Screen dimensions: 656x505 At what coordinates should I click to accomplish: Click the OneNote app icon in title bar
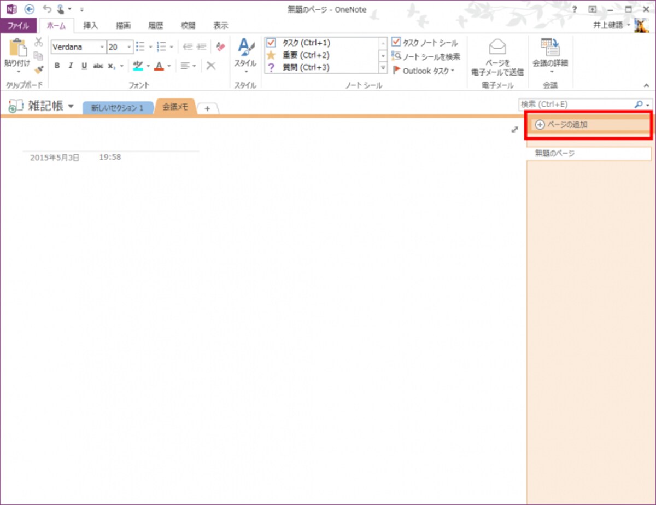[x=11, y=9]
